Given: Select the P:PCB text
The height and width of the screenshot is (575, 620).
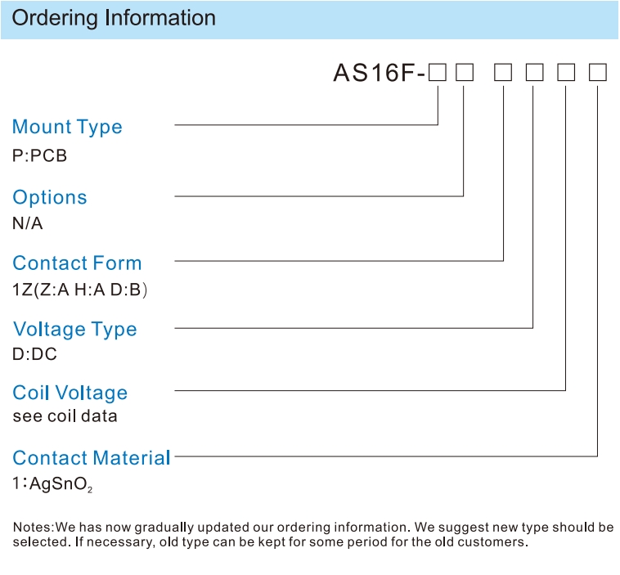Looking at the screenshot, I should [39, 155].
